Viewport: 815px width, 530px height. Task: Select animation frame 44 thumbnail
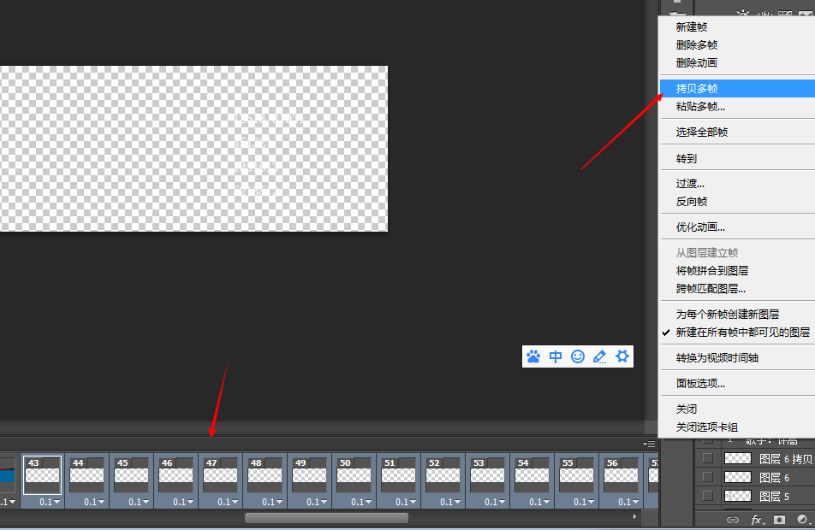click(86, 475)
